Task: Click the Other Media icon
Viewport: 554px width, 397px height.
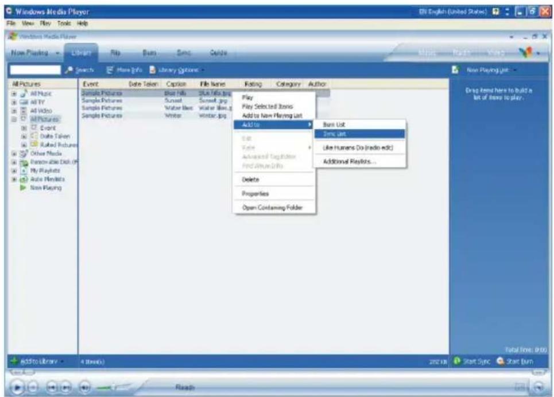Action: [x=24, y=153]
